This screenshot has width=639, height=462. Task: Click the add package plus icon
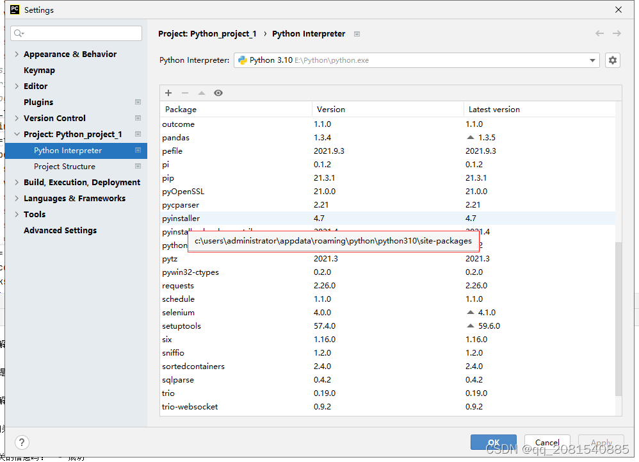coord(168,93)
